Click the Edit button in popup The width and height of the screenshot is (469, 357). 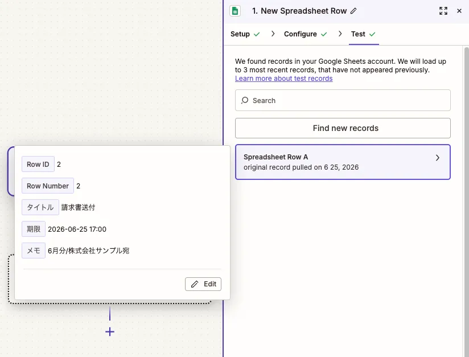pos(203,284)
